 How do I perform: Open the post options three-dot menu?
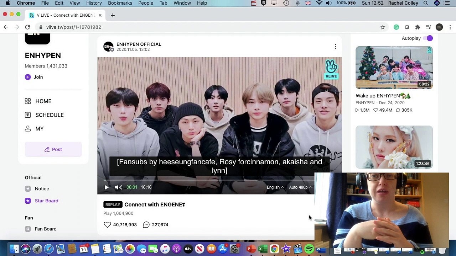(x=335, y=47)
